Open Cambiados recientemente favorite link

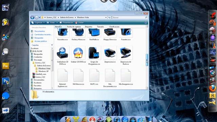(x=43, y=35)
